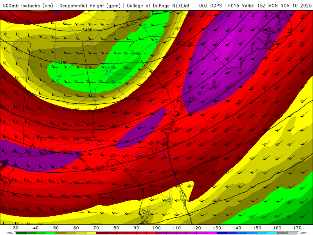Click the "College of DuPage NEXLAB" label
313x235 pixels.
(x=158, y=5)
